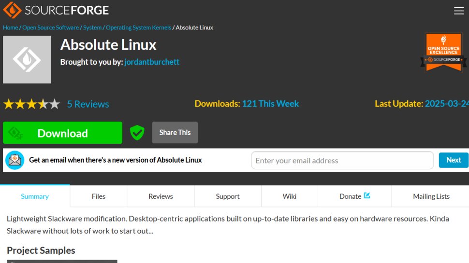
Task: Open the Support tab
Action: [x=228, y=196]
